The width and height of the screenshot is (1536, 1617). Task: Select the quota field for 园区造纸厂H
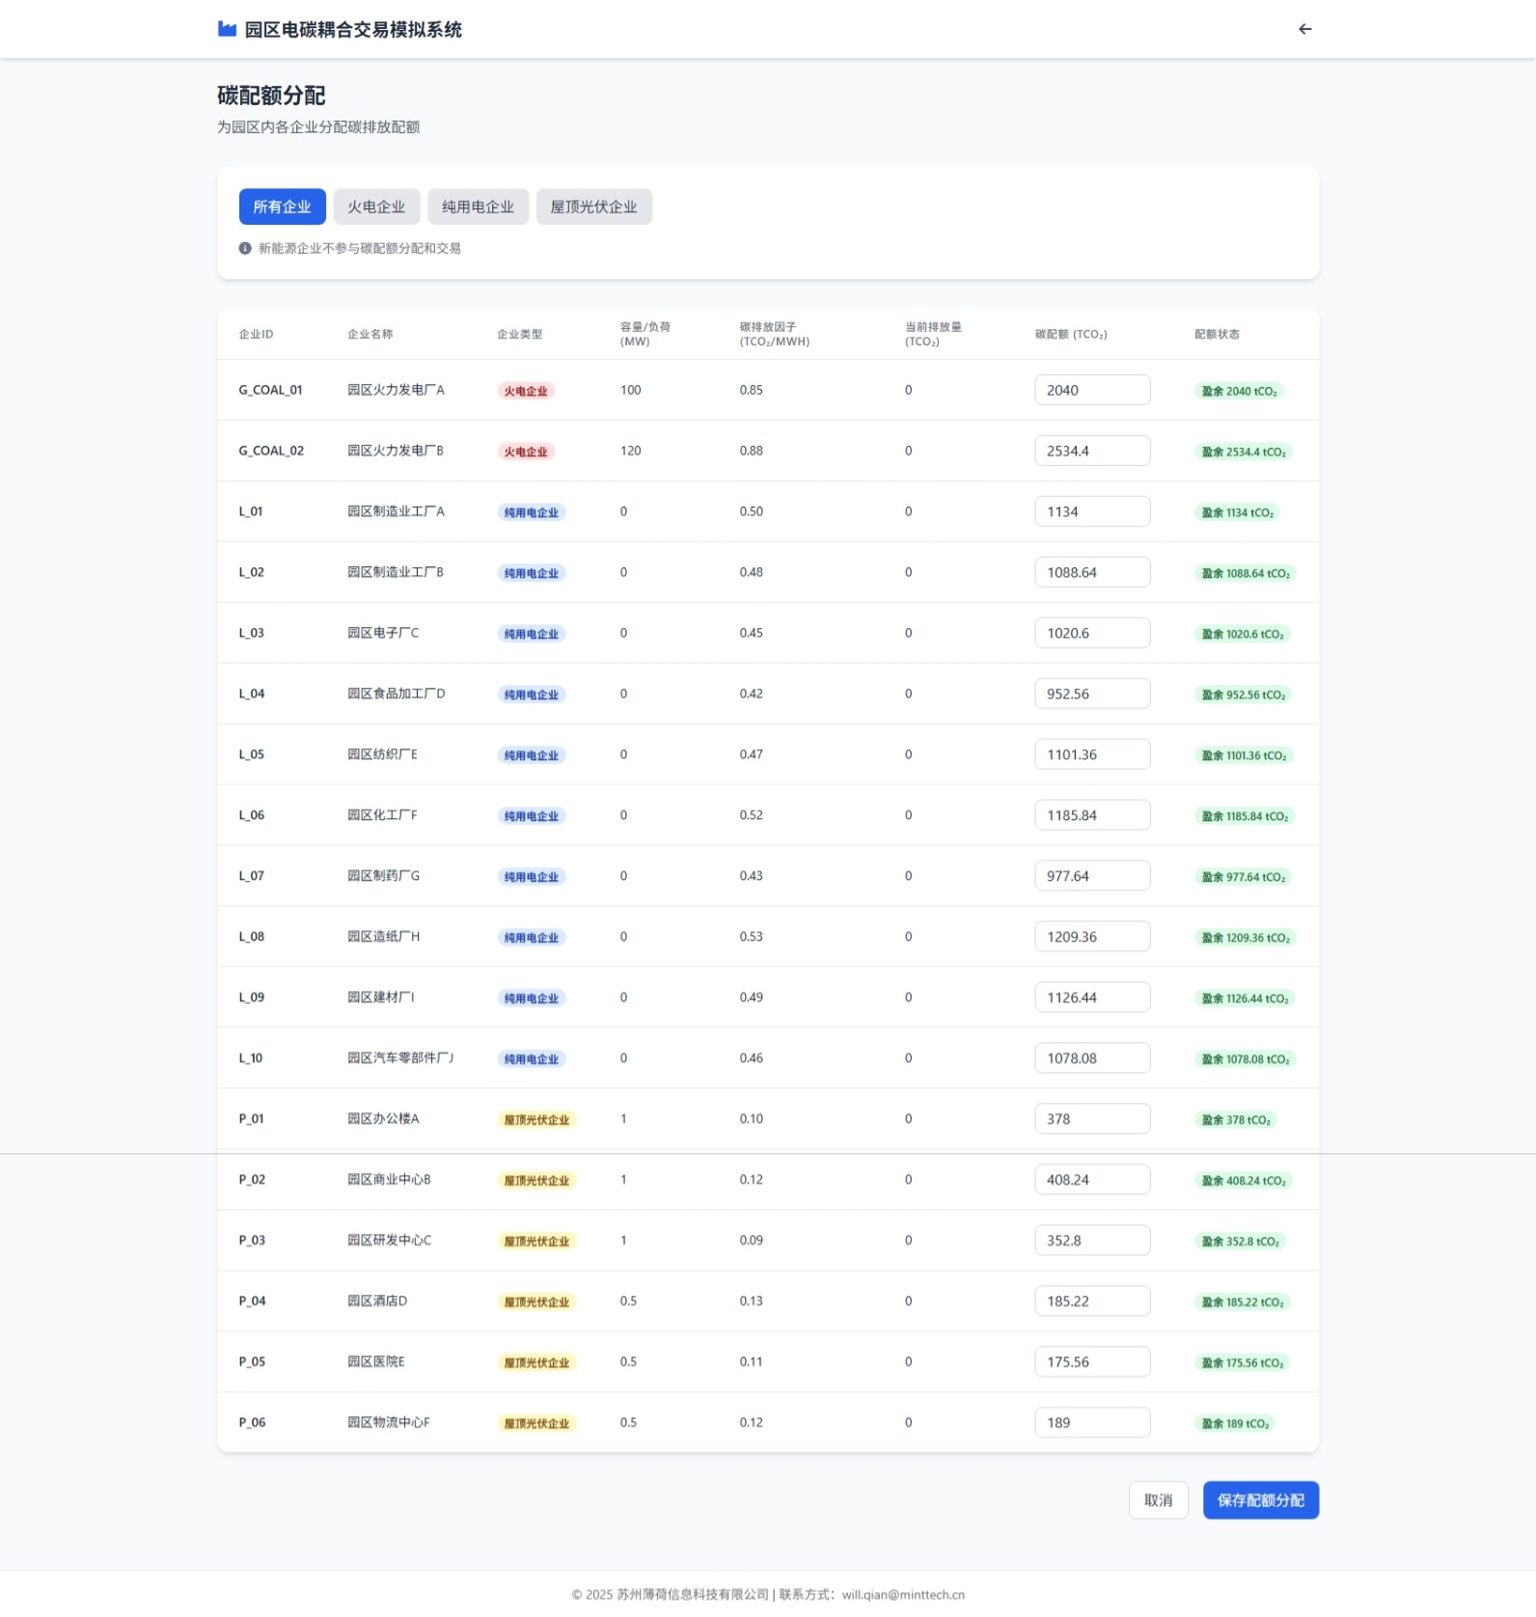point(1091,937)
